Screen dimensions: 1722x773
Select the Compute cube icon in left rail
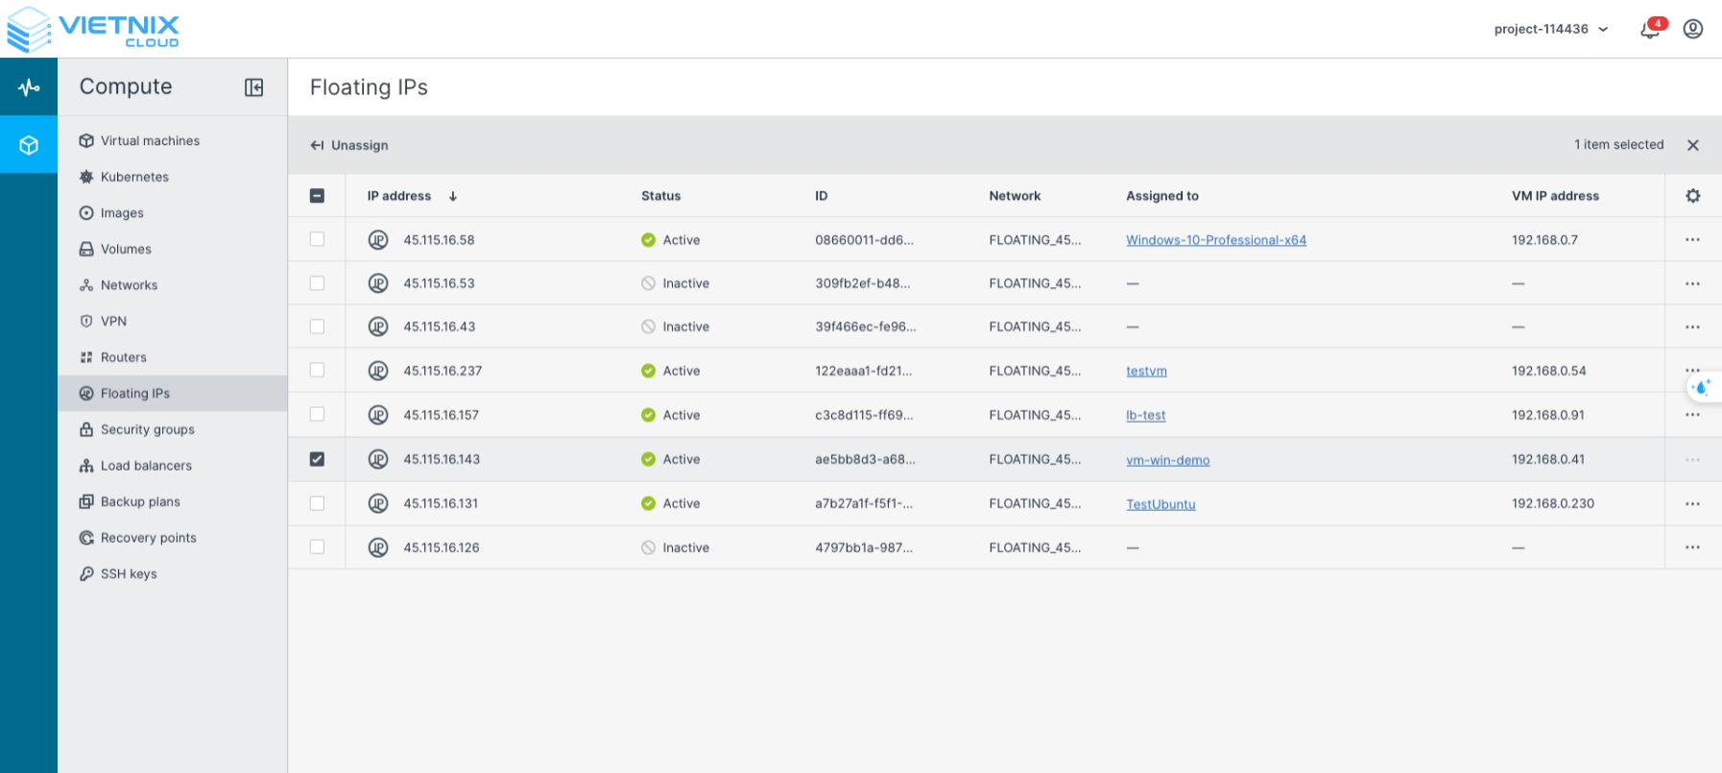tap(29, 145)
